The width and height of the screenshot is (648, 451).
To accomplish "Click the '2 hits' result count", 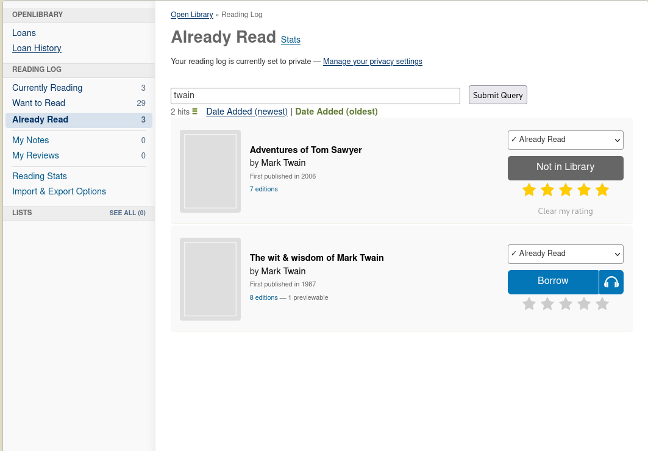I will (x=180, y=112).
